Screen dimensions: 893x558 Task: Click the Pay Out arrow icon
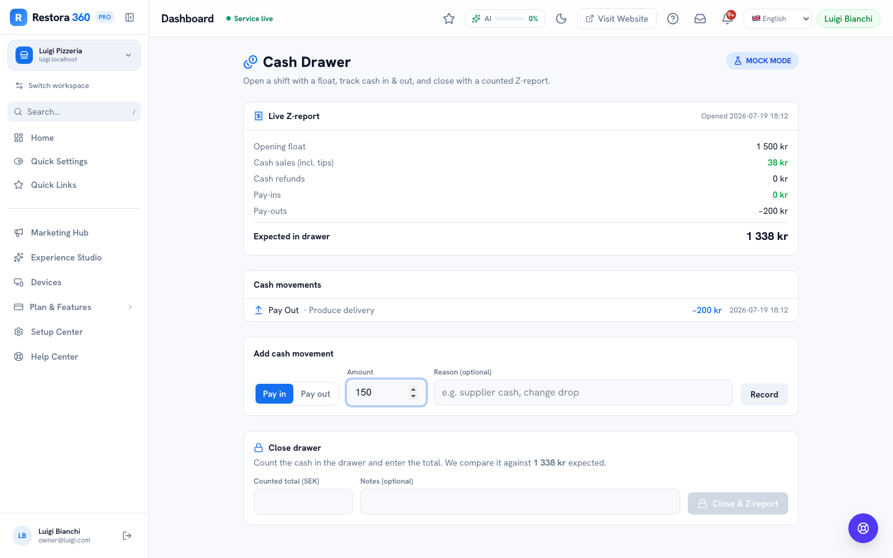pos(259,310)
